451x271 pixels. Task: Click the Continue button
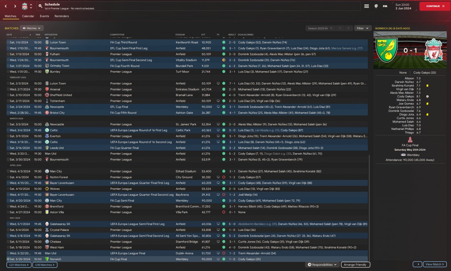coord(435,6)
